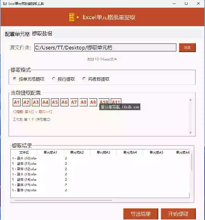This screenshot has height=220, width=205.
Task: Select the row 1 - 副本 (12).xlsx
Action: pyautogui.click(x=100, y=169)
